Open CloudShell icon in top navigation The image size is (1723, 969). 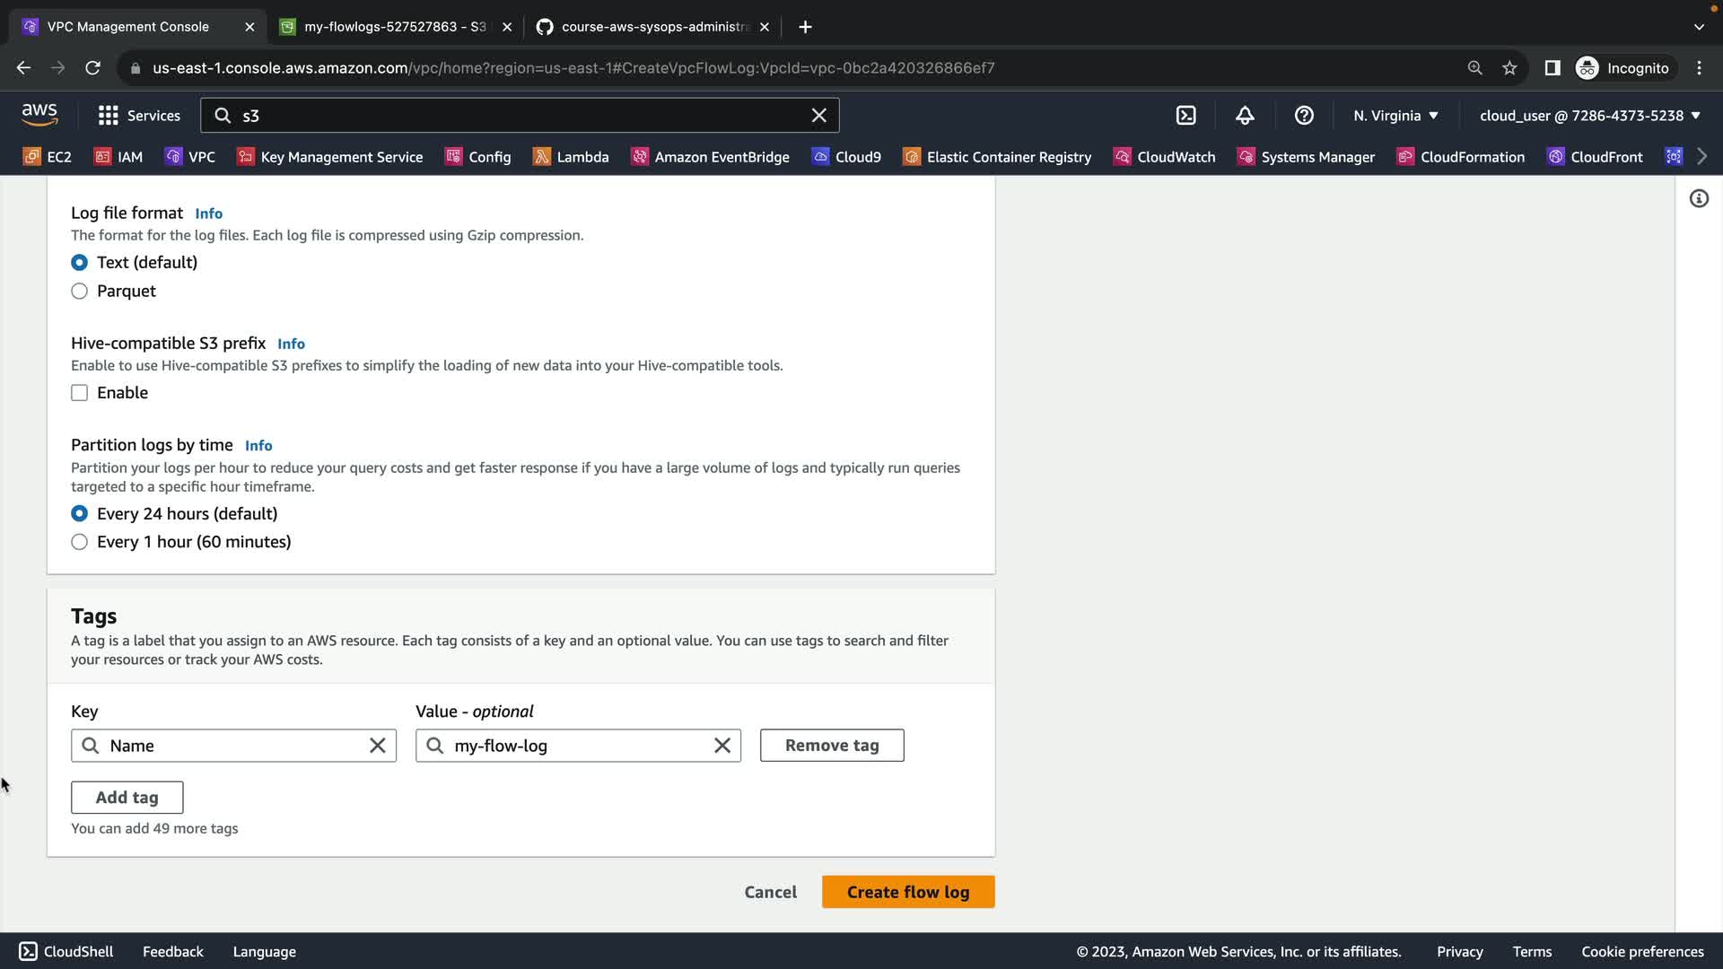1185,116
